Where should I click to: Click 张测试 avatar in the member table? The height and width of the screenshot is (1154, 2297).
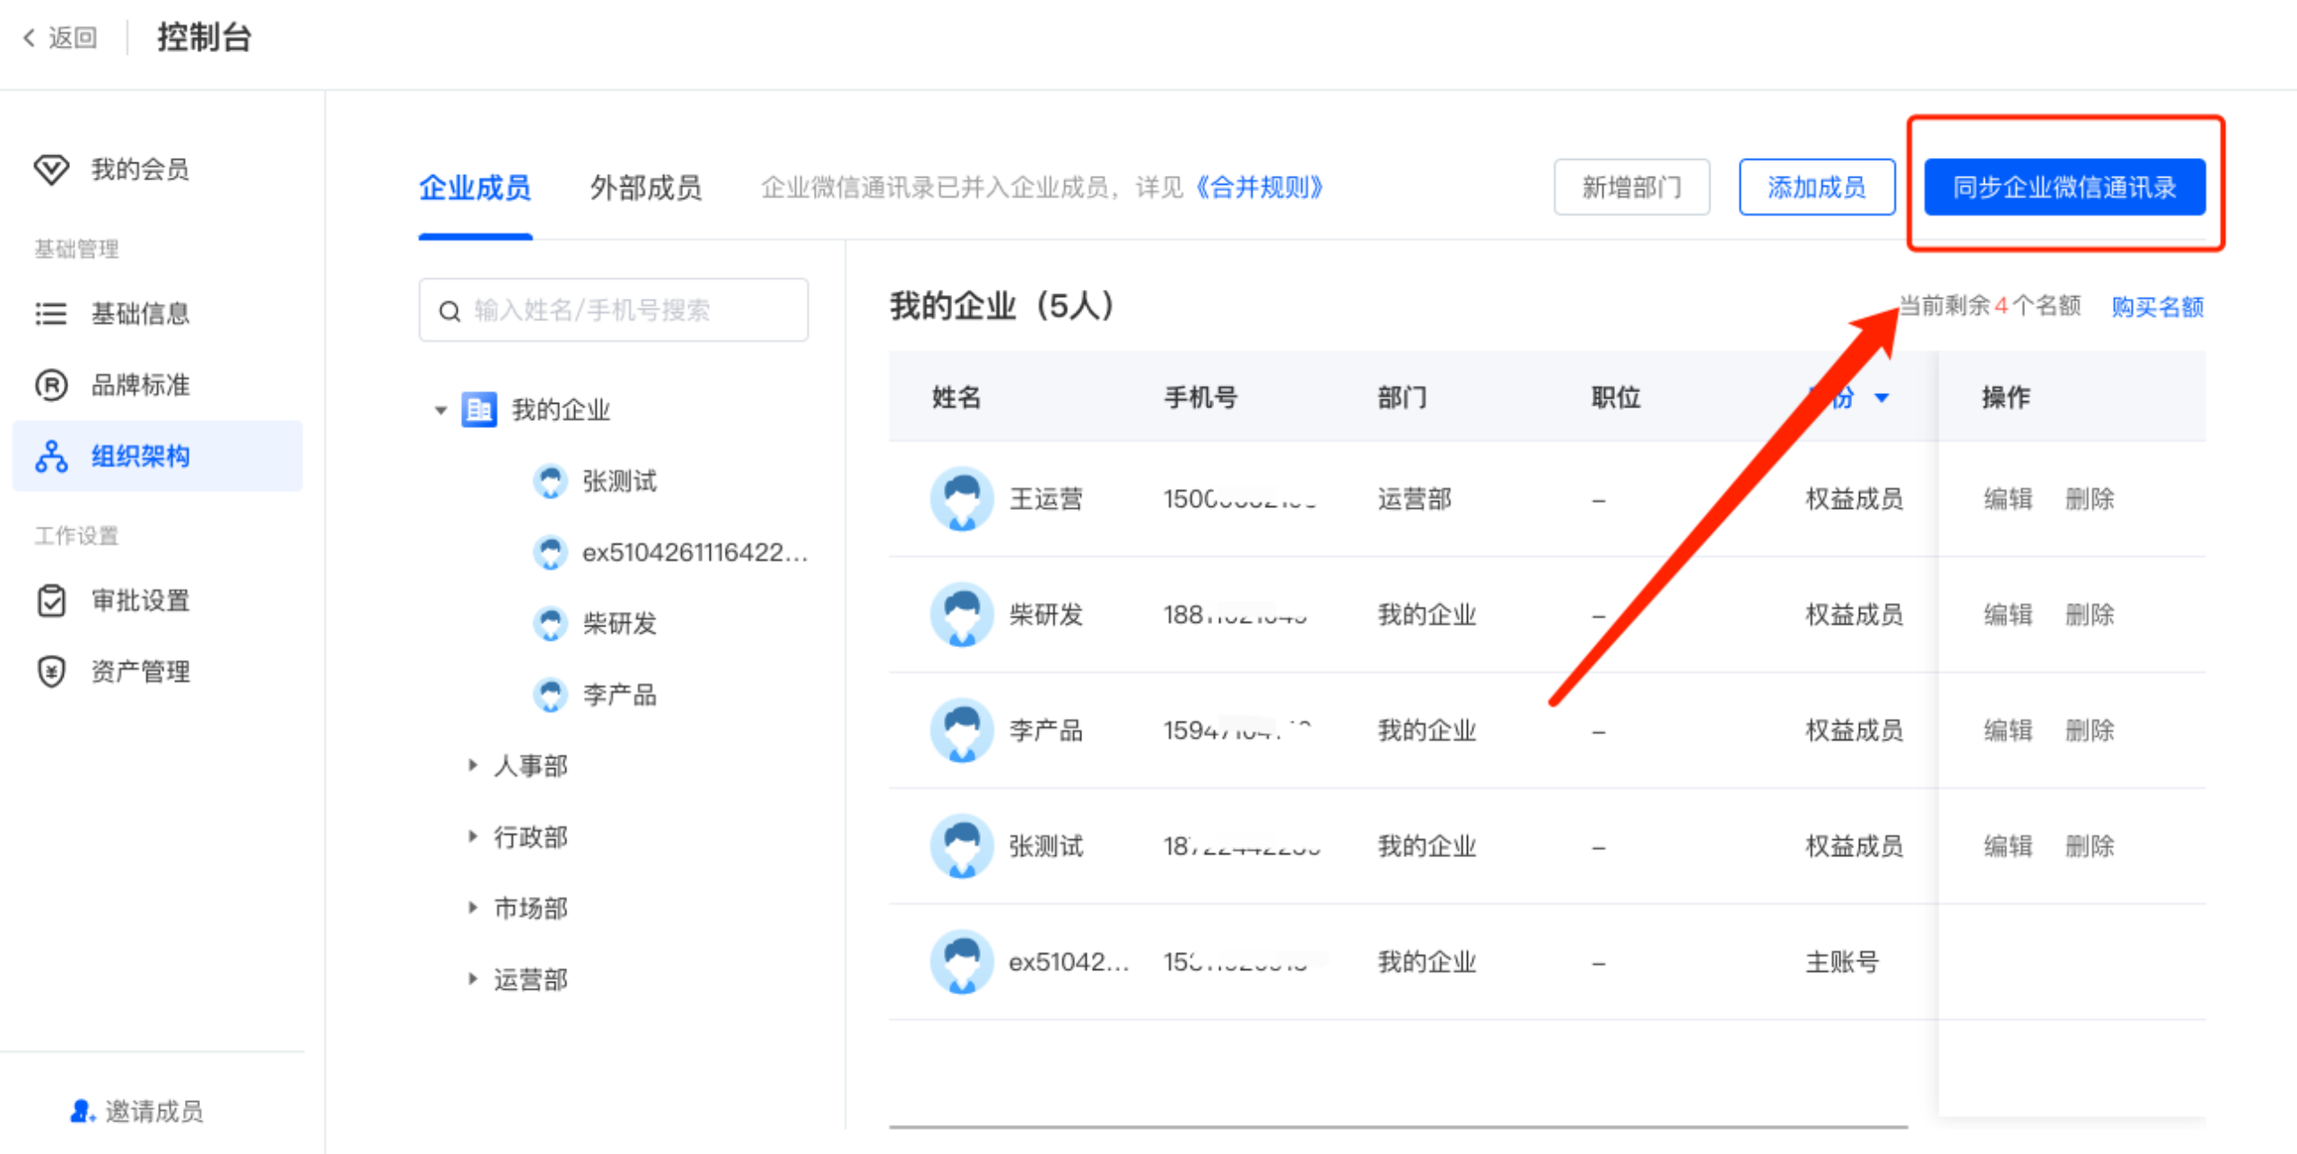[962, 845]
